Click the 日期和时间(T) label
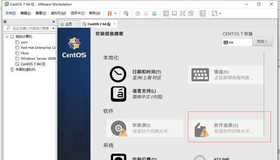280x160 pixels. (x=146, y=72)
